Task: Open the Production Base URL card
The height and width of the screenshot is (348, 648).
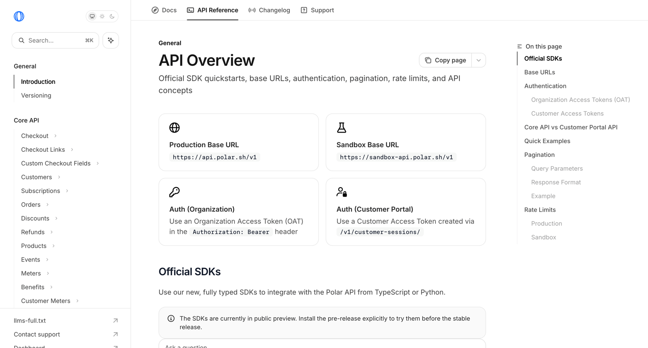Action: click(x=239, y=142)
